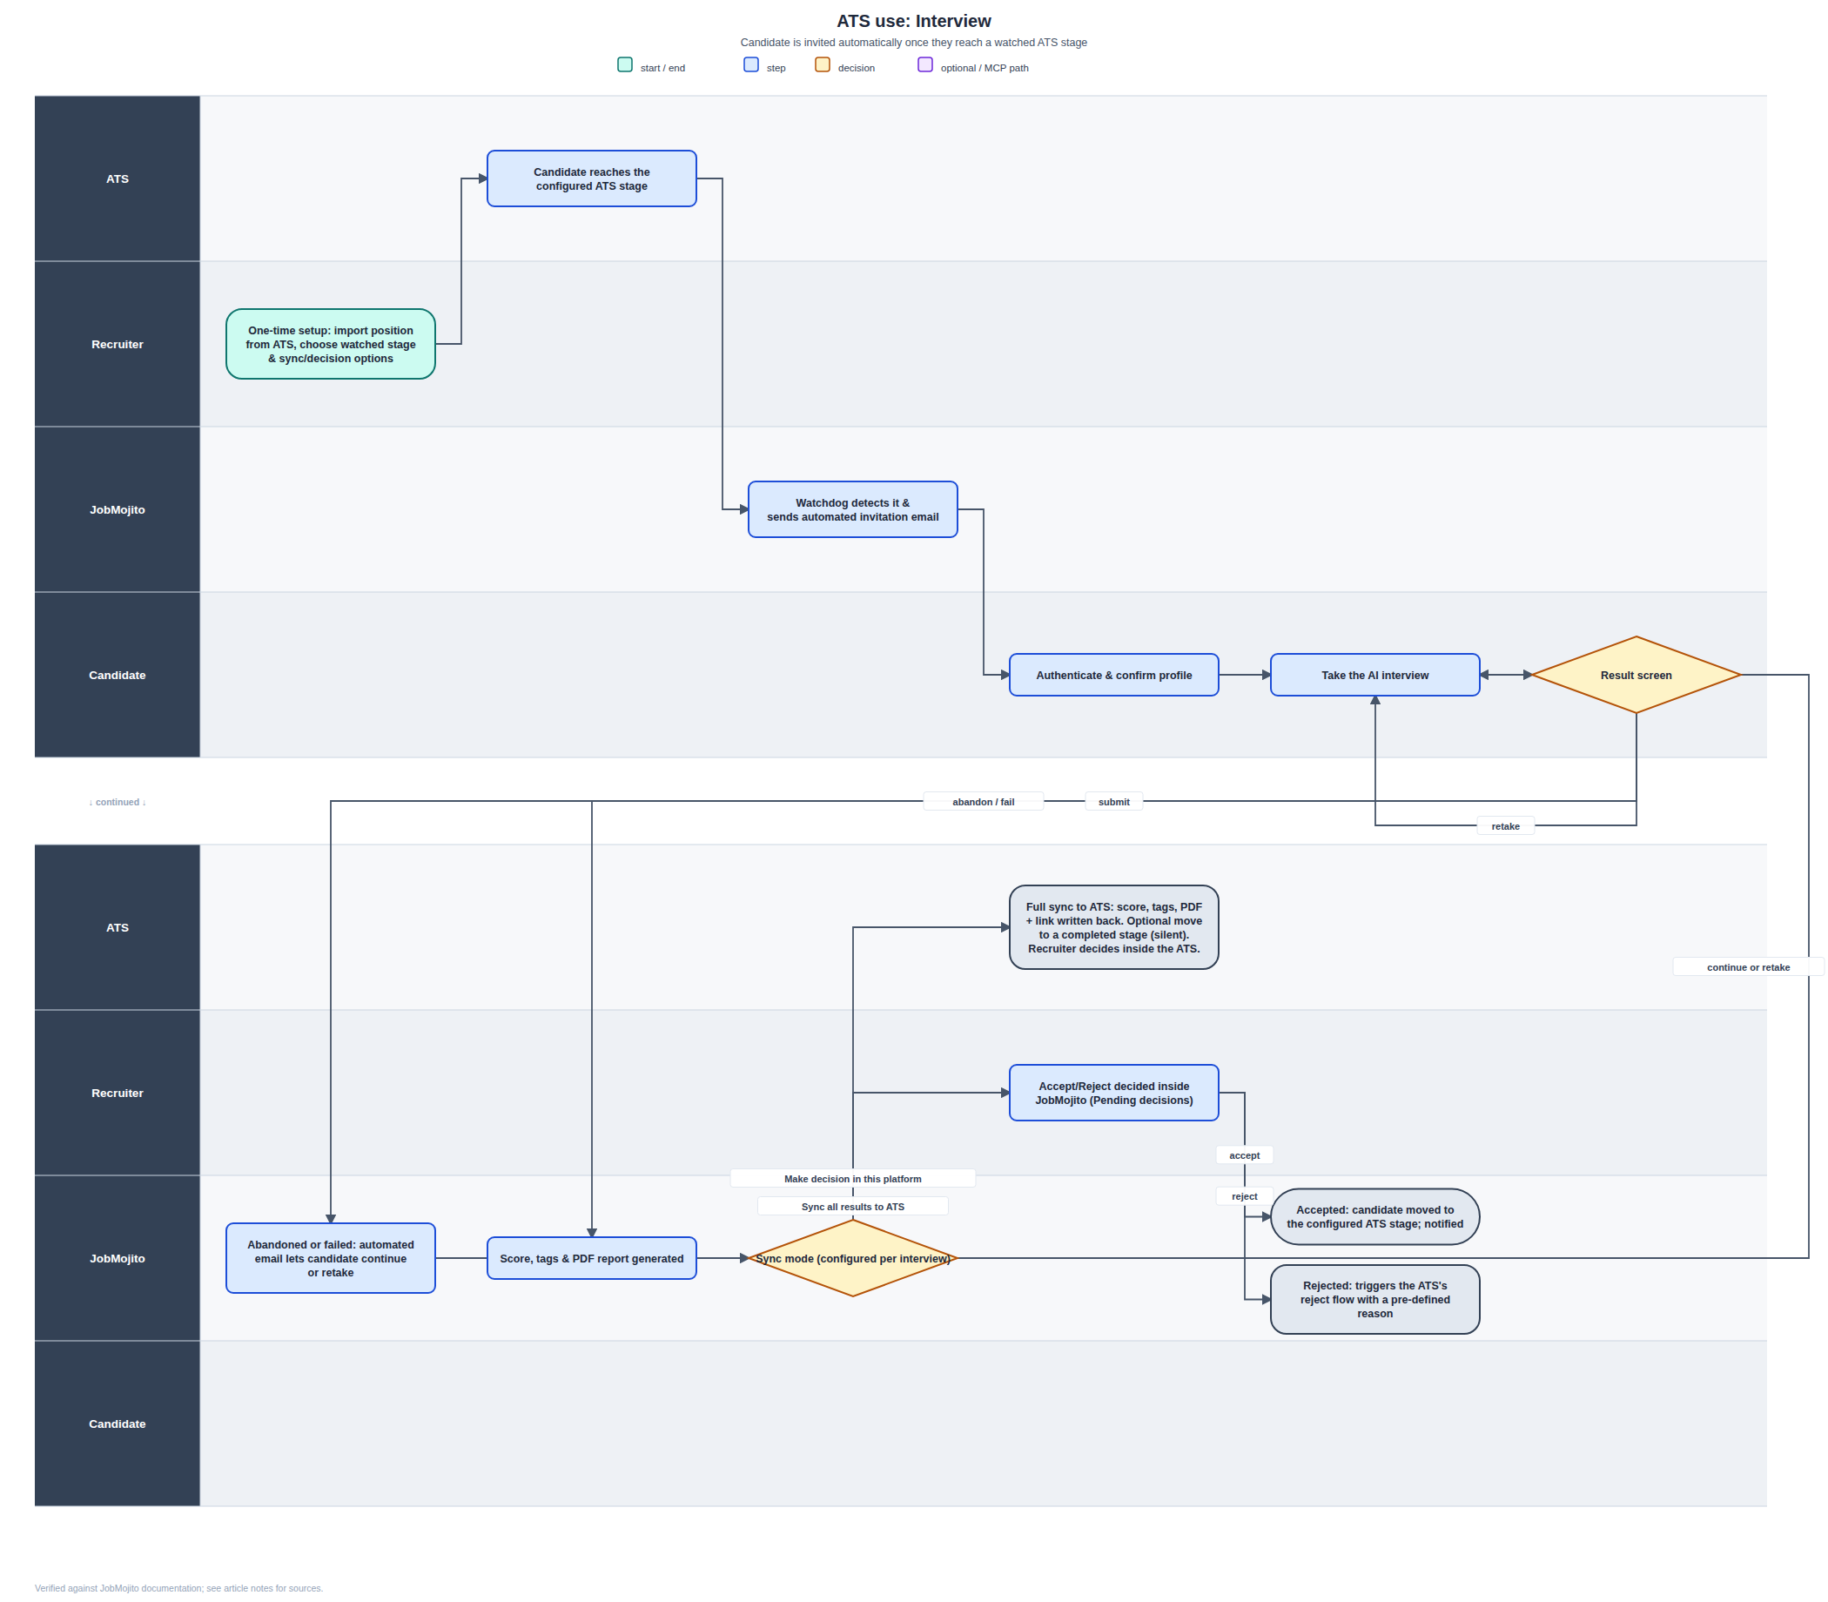This screenshot has width=1828, height=1602.
Task: Select the 'Result screen' decision diamond
Action: tap(1636, 675)
